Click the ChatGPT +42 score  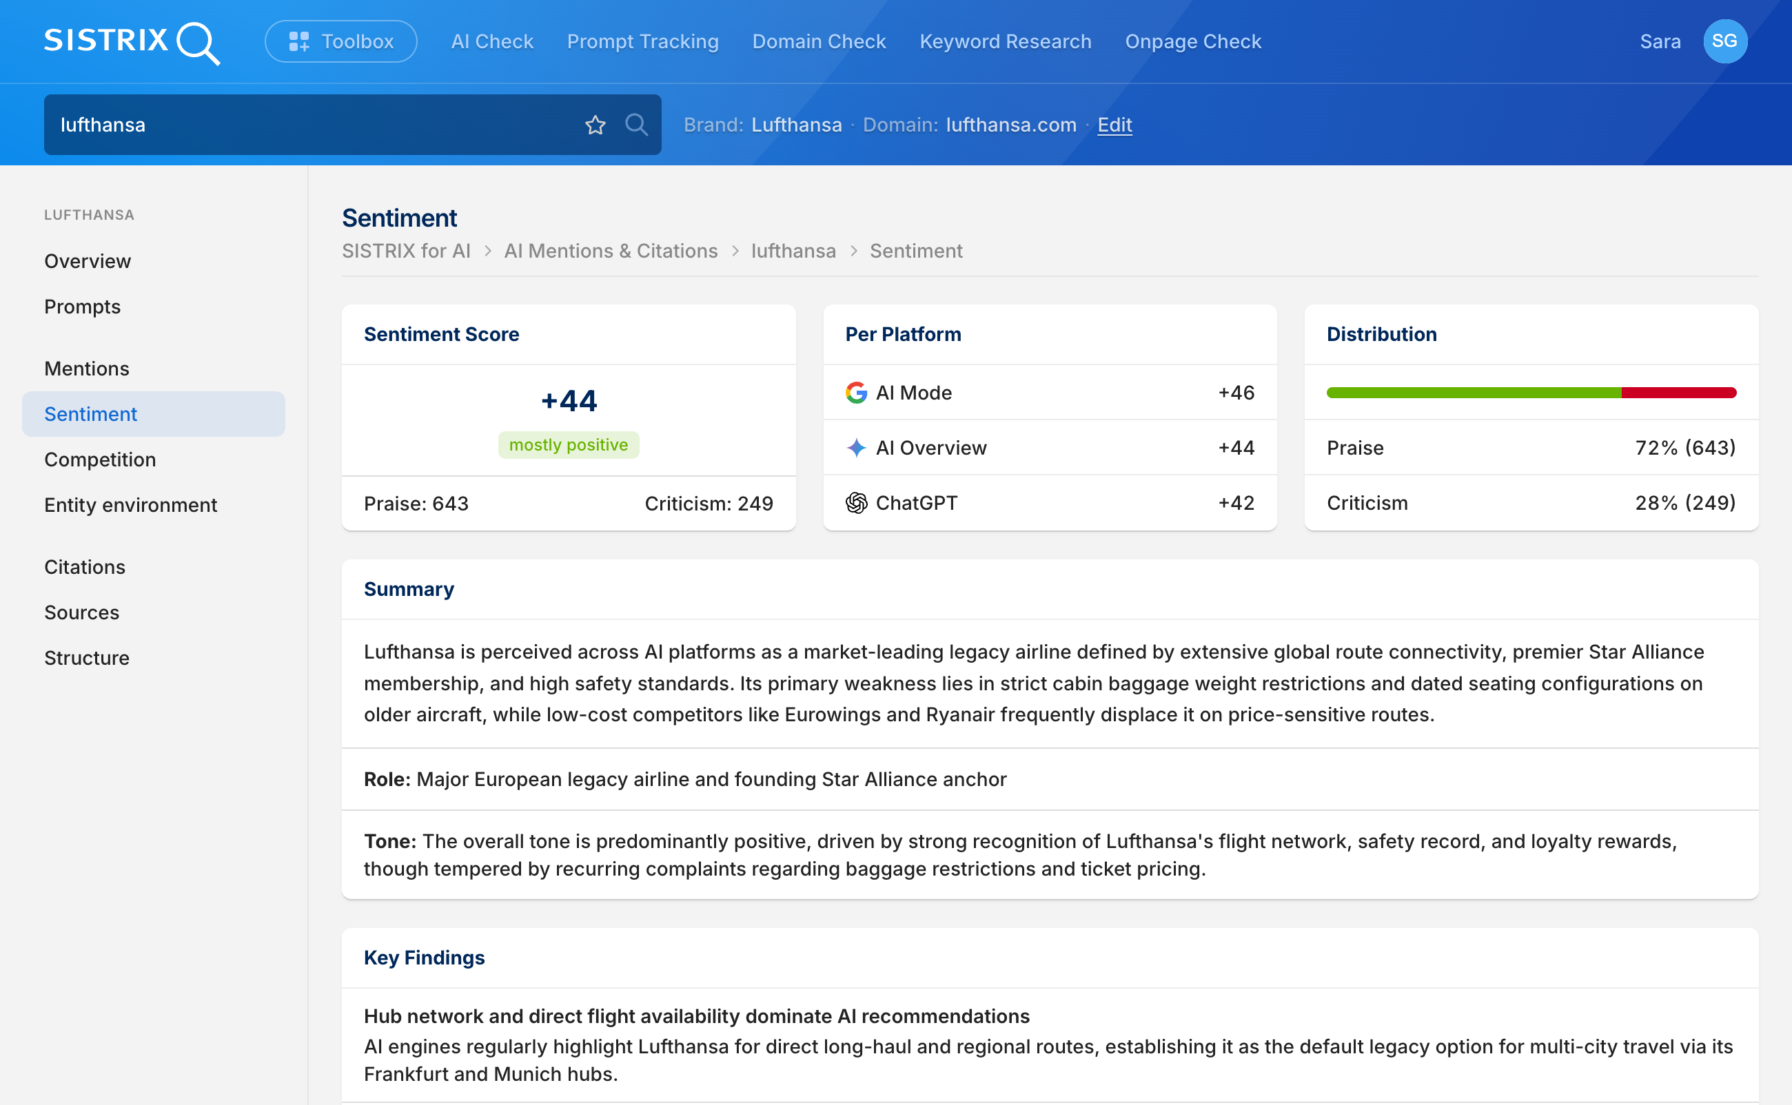[x=1236, y=503]
